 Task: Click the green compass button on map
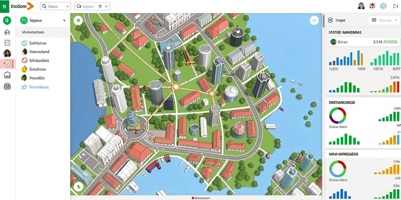coord(78,187)
